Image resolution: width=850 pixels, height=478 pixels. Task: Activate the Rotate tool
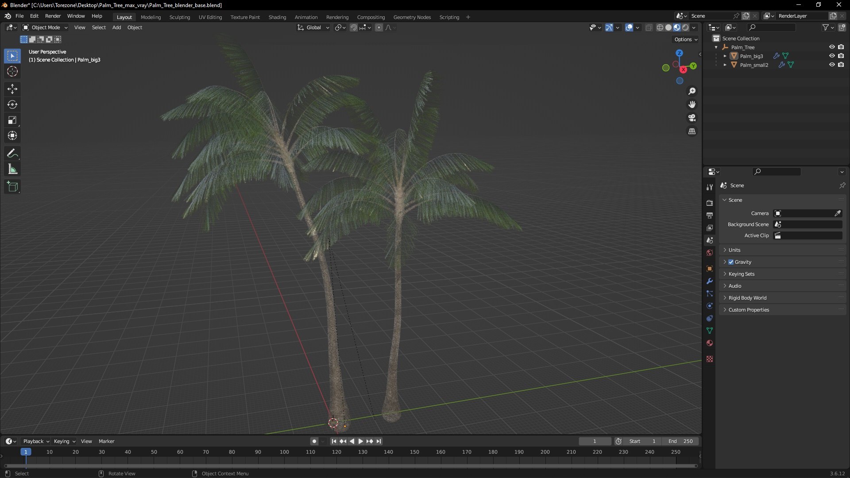click(12, 104)
